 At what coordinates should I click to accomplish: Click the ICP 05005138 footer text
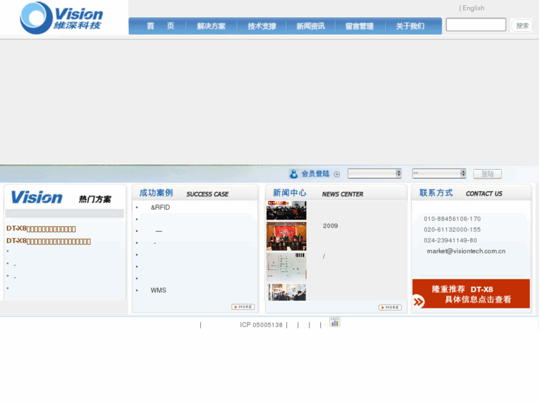click(261, 325)
